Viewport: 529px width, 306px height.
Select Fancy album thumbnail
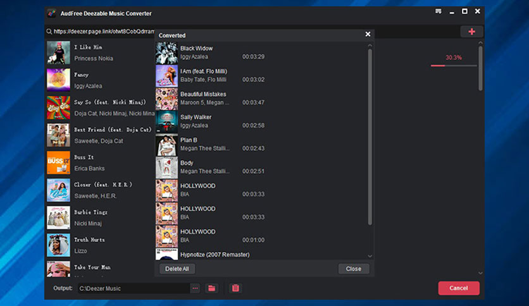pyautogui.click(x=58, y=80)
